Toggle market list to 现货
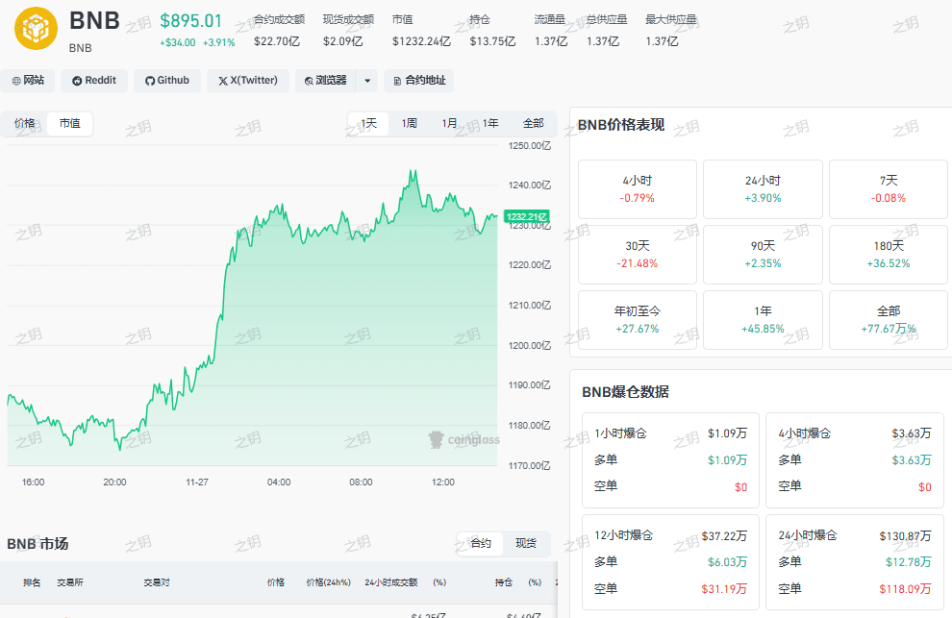The width and height of the screenshot is (952, 618). click(526, 543)
